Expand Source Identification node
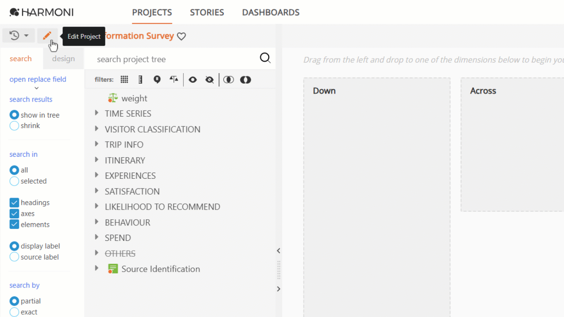 tap(96, 268)
